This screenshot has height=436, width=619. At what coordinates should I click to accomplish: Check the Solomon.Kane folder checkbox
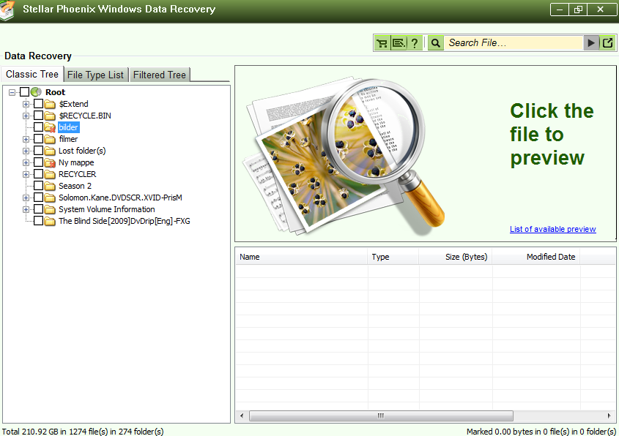38,197
